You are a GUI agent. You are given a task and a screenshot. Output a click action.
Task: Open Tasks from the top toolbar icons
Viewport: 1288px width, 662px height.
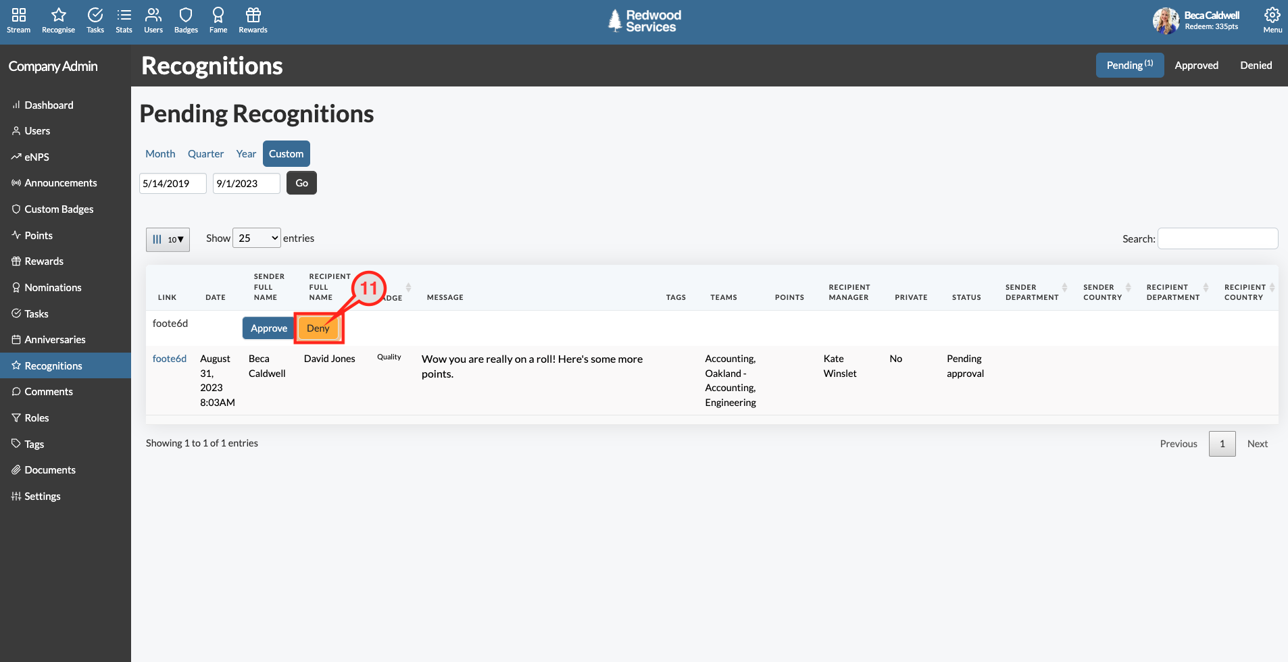(94, 20)
